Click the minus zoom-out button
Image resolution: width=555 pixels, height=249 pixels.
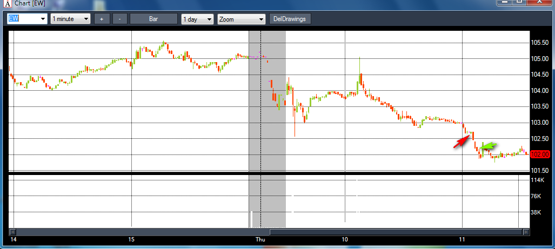[x=120, y=19]
